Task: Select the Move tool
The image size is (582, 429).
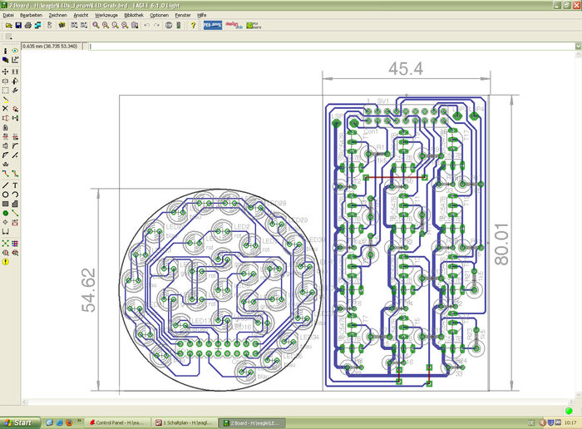Action: tap(6, 71)
